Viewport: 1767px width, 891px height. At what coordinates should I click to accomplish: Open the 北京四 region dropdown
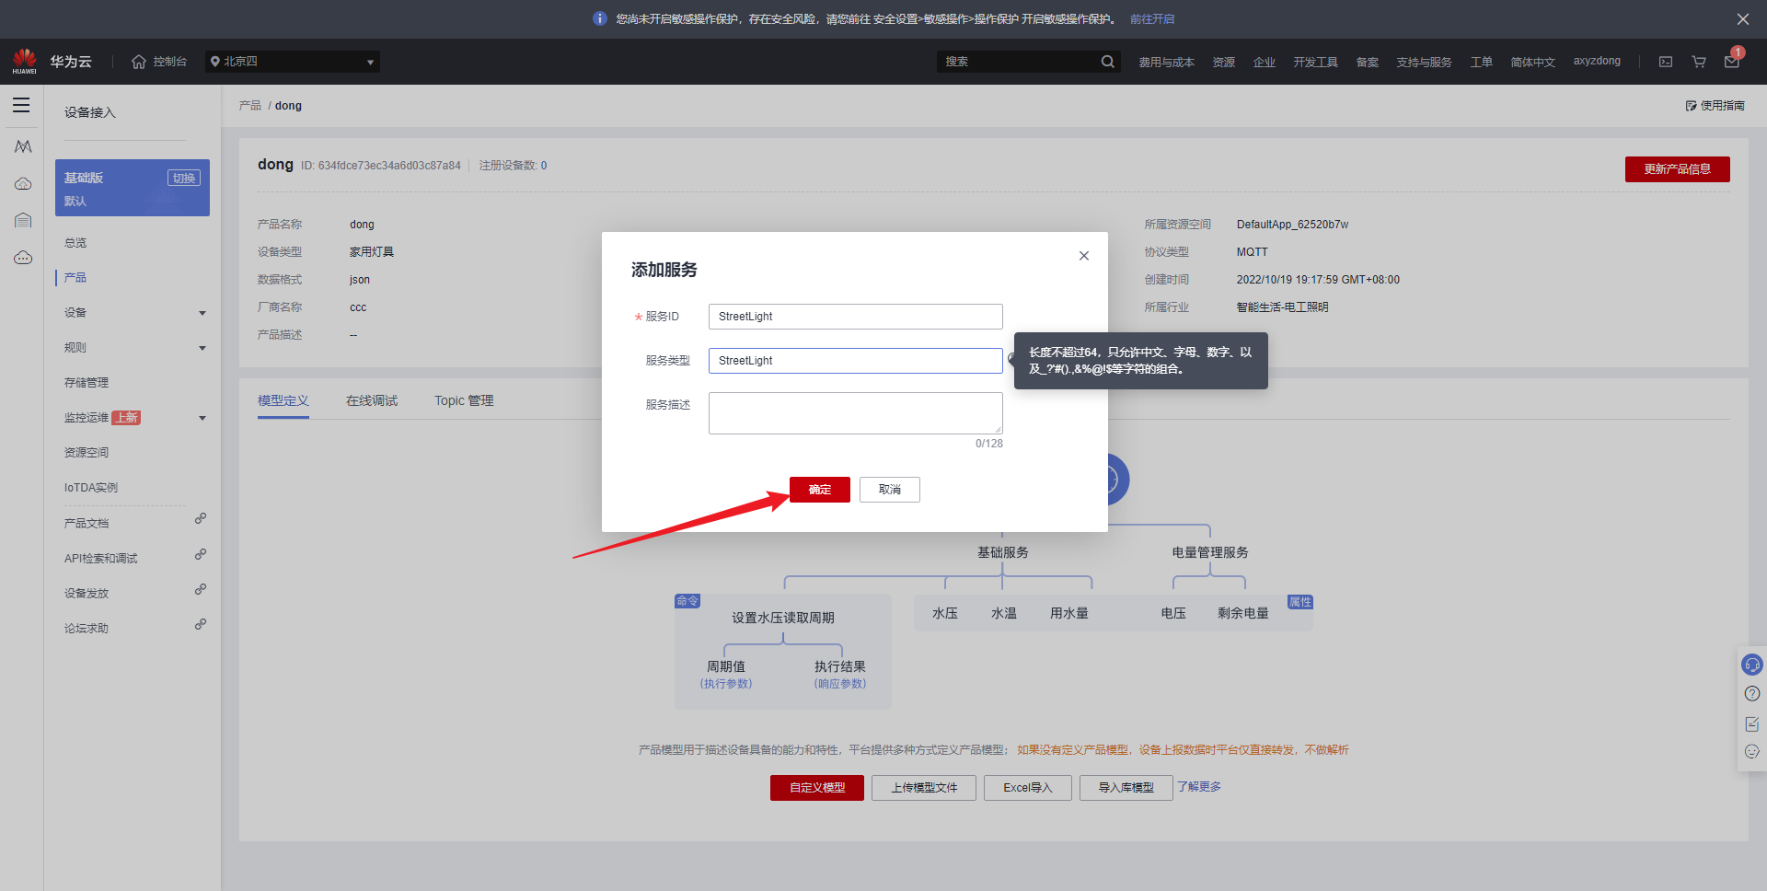point(293,62)
